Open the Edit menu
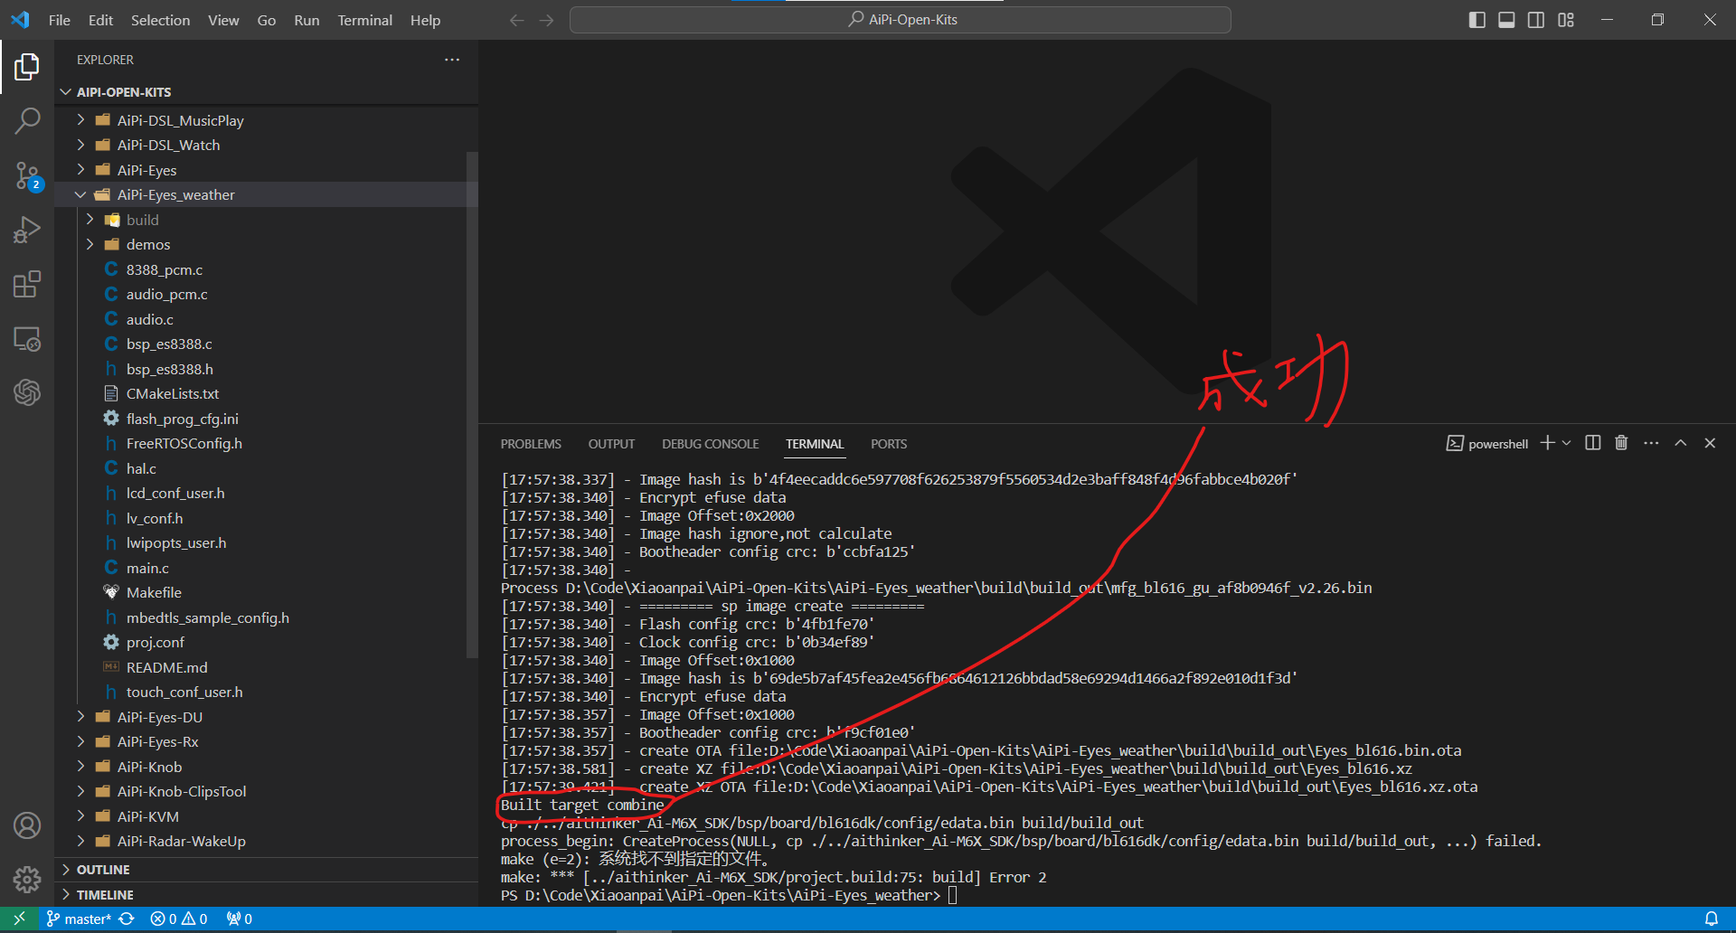This screenshot has width=1736, height=933. pyautogui.click(x=100, y=20)
